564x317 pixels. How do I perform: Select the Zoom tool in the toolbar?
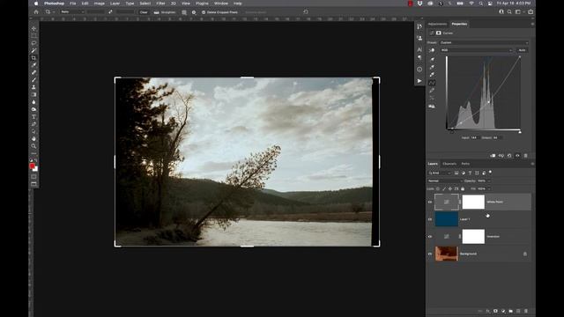[33, 146]
